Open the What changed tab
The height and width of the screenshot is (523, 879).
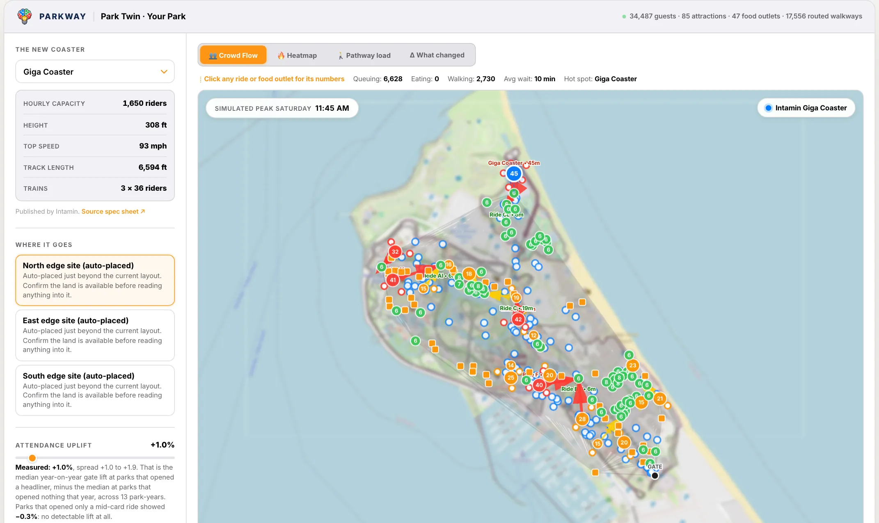coord(437,55)
